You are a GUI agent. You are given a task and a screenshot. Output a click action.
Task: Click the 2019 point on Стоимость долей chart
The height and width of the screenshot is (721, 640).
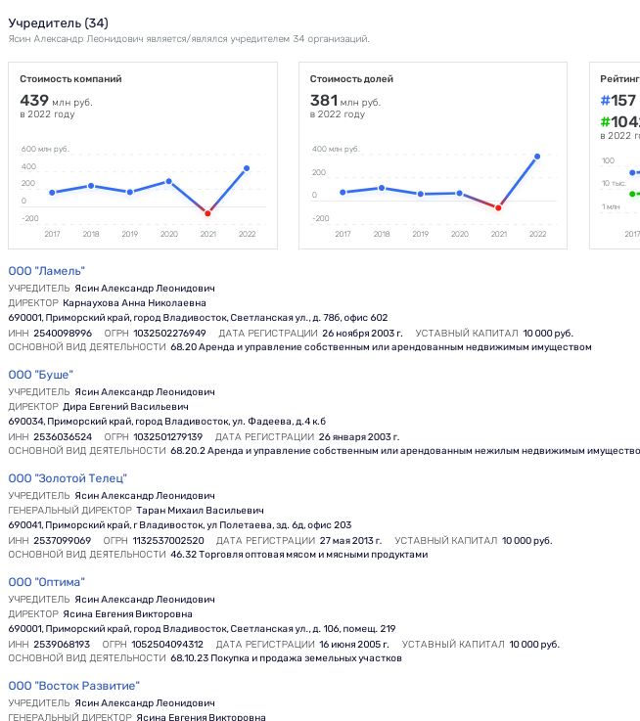coord(421,194)
